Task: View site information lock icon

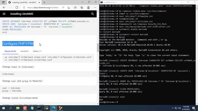Action: coord(24,7)
